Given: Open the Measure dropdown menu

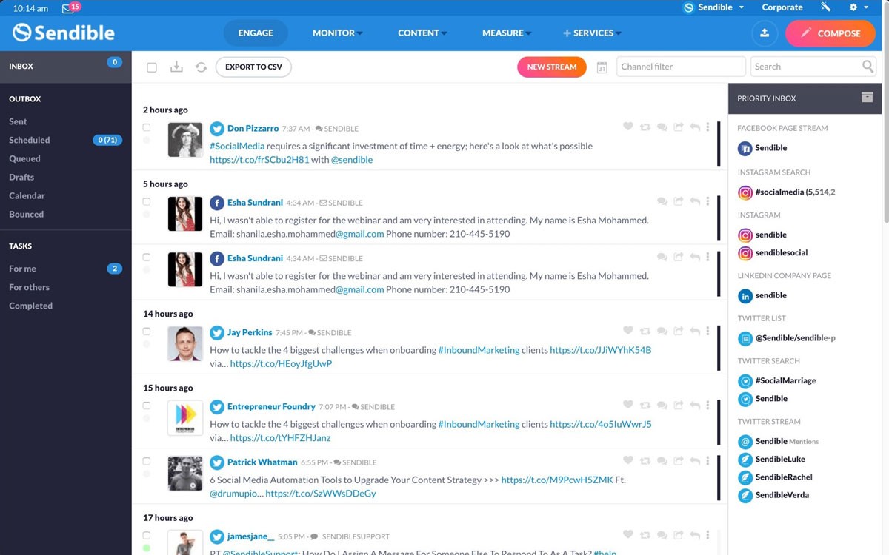Looking at the screenshot, I should (507, 33).
